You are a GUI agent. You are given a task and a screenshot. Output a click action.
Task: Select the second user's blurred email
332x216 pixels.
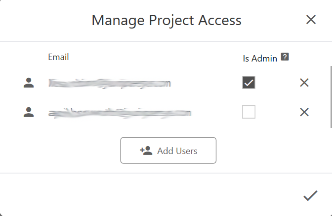point(120,113)
